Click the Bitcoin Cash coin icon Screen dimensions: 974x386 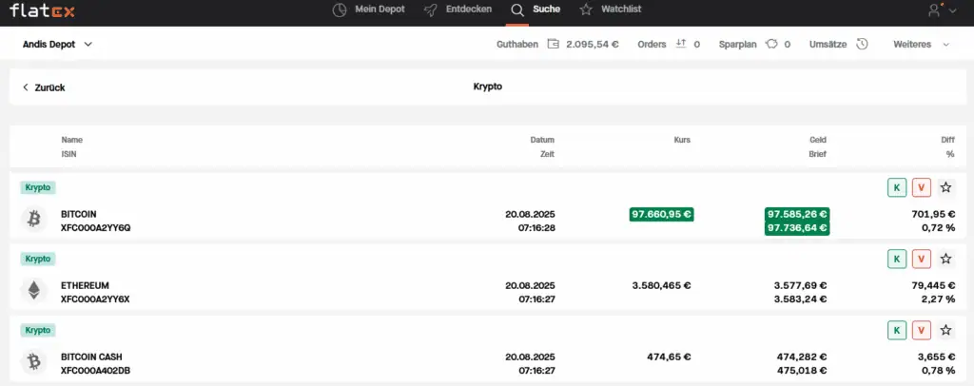pos(34,362)
